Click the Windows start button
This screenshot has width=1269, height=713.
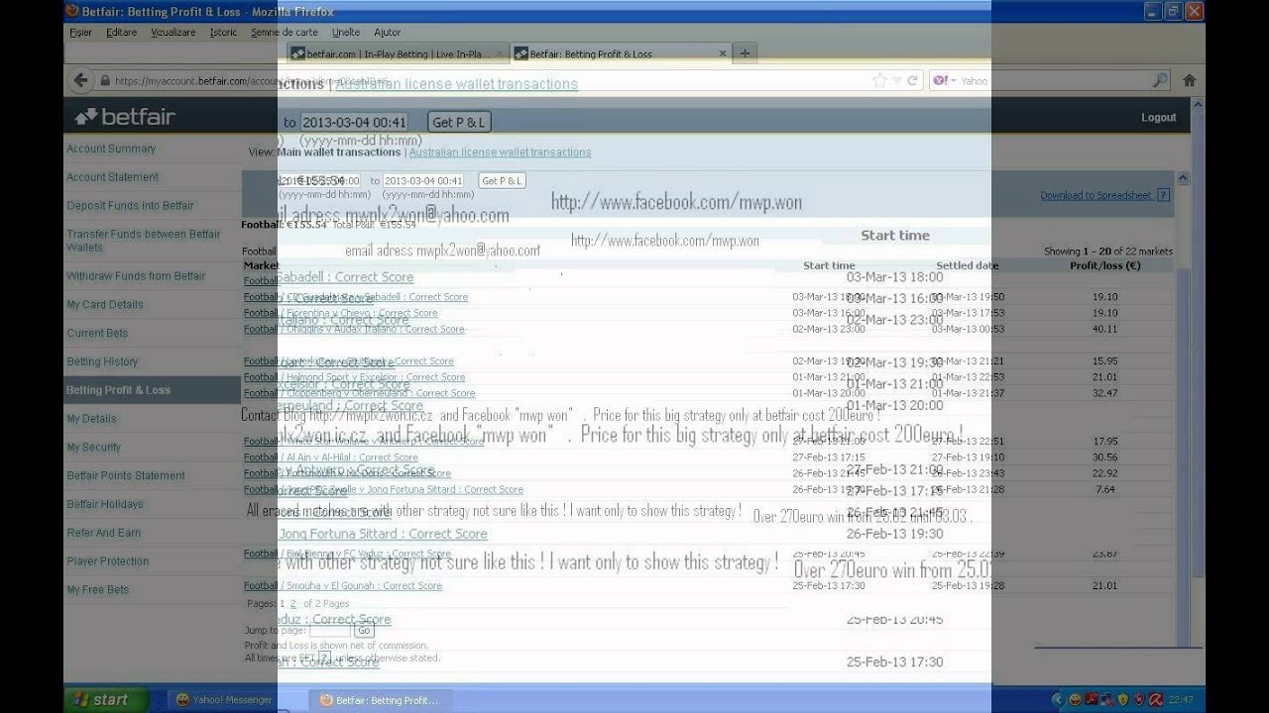[x=105, y=699]
